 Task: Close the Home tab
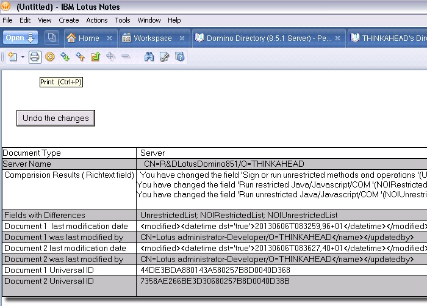tap(109, 38)
